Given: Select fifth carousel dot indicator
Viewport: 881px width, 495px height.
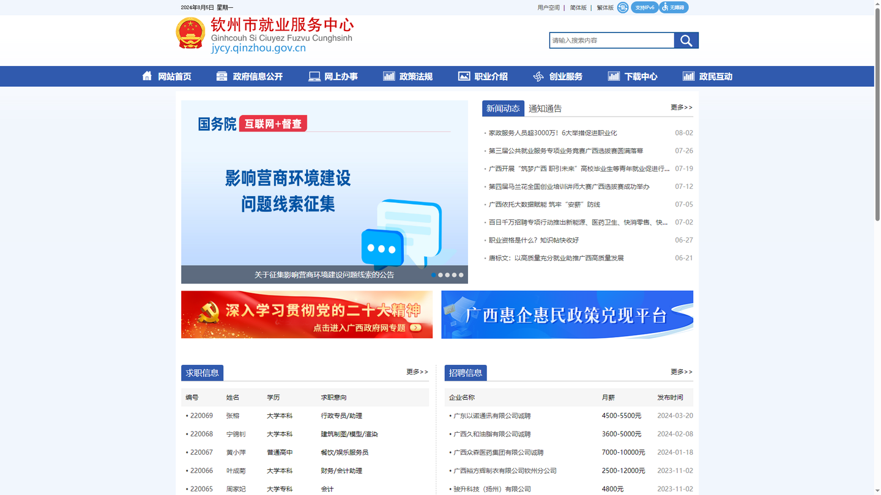Looking at the screenshot, I should pos(461,275).
